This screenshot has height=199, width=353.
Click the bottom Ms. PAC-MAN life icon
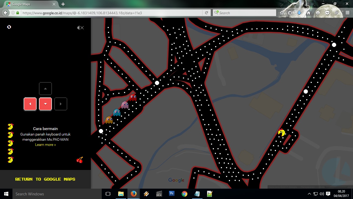pos(10,160)
